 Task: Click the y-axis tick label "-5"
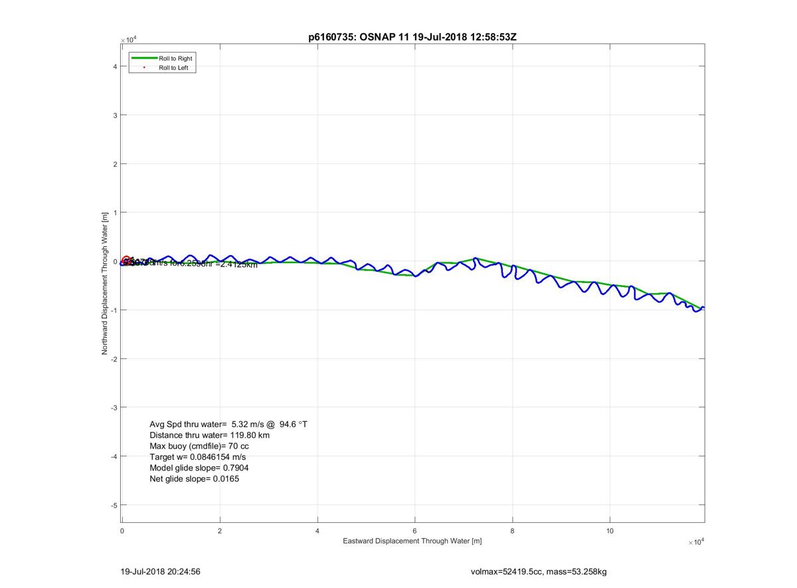pyautogui.click(x=114, y=505)
